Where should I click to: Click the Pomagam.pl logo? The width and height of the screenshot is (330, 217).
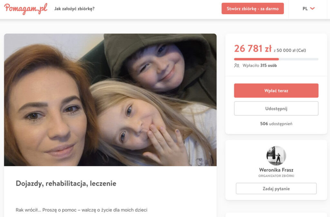pos(26,9)
